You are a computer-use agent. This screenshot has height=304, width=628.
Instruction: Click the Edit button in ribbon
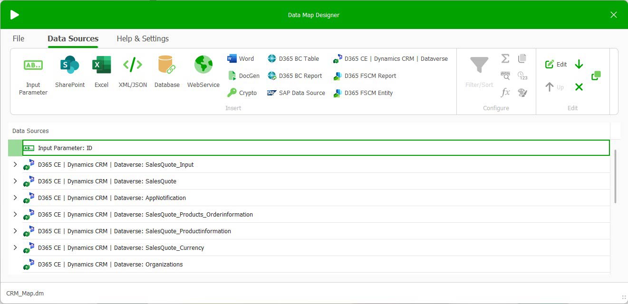click(x=556, y=64)
